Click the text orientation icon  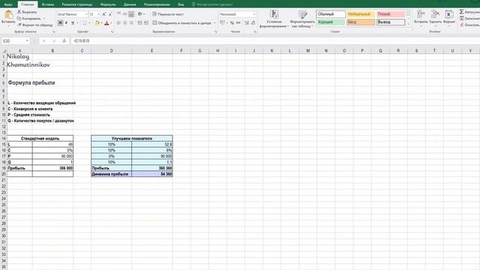(140, 13)
